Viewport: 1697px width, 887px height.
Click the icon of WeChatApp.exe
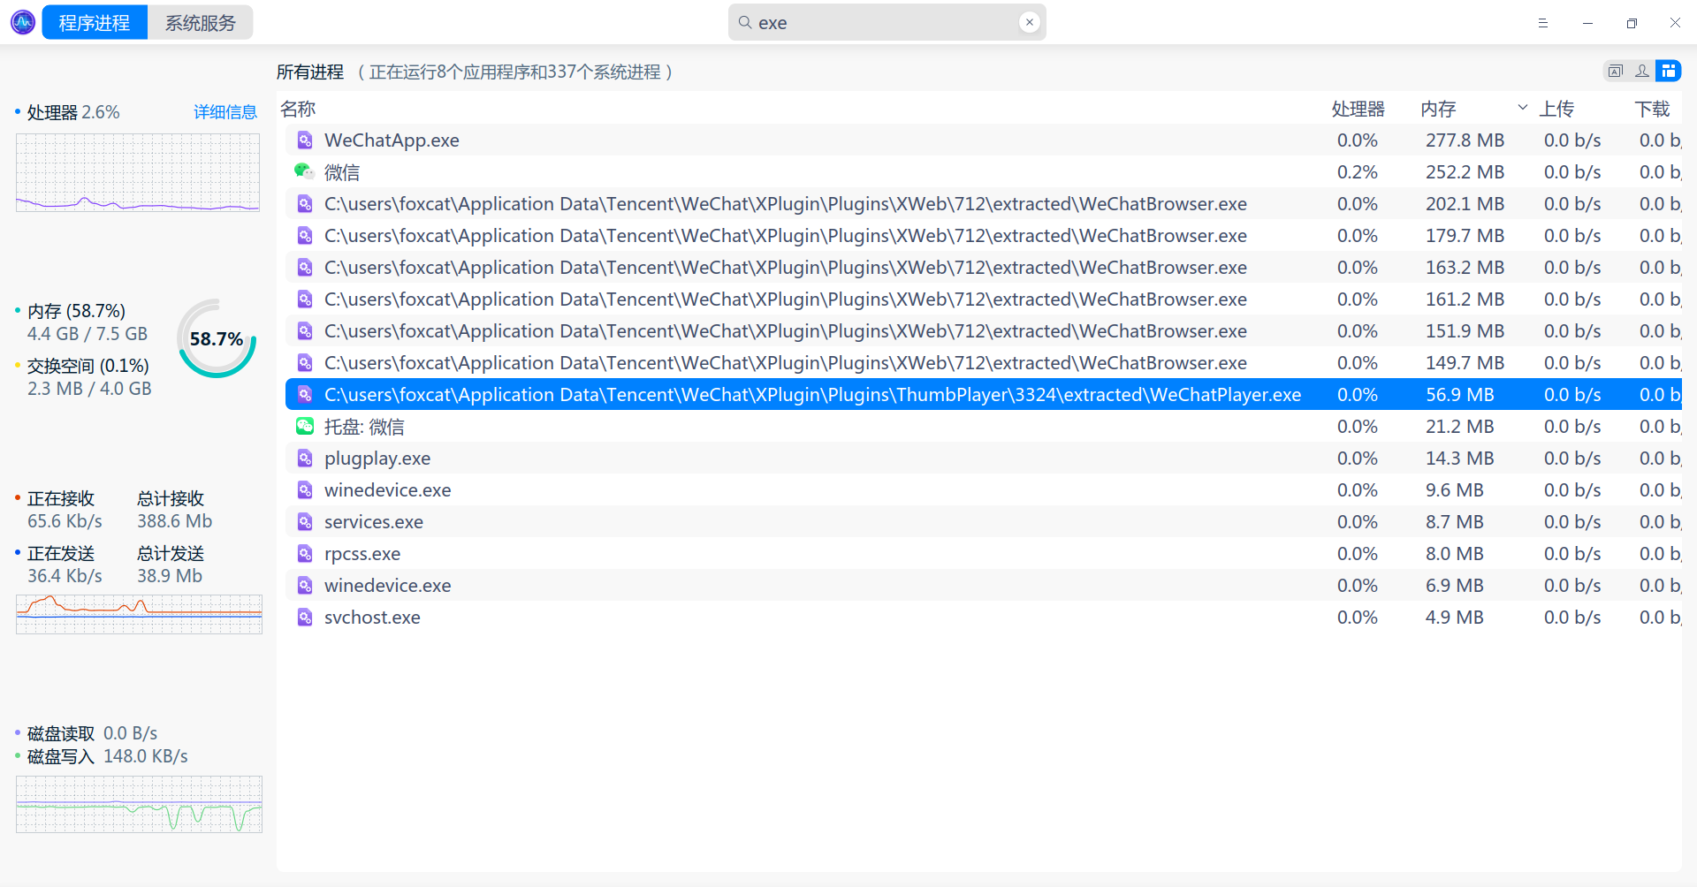pyautogui.click(x=305, y=140)
